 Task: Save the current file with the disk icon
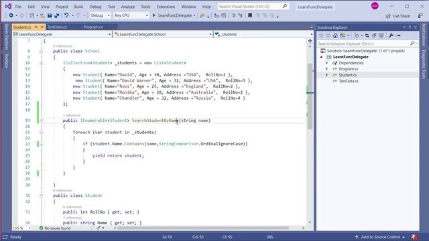point(50,15)
